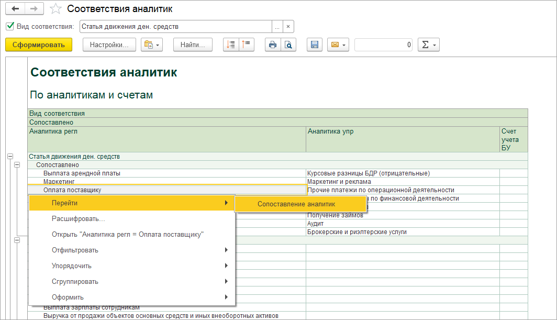Select Расшифровать... in the context menu
Screen dimensions: 557x320
(132, 219)
